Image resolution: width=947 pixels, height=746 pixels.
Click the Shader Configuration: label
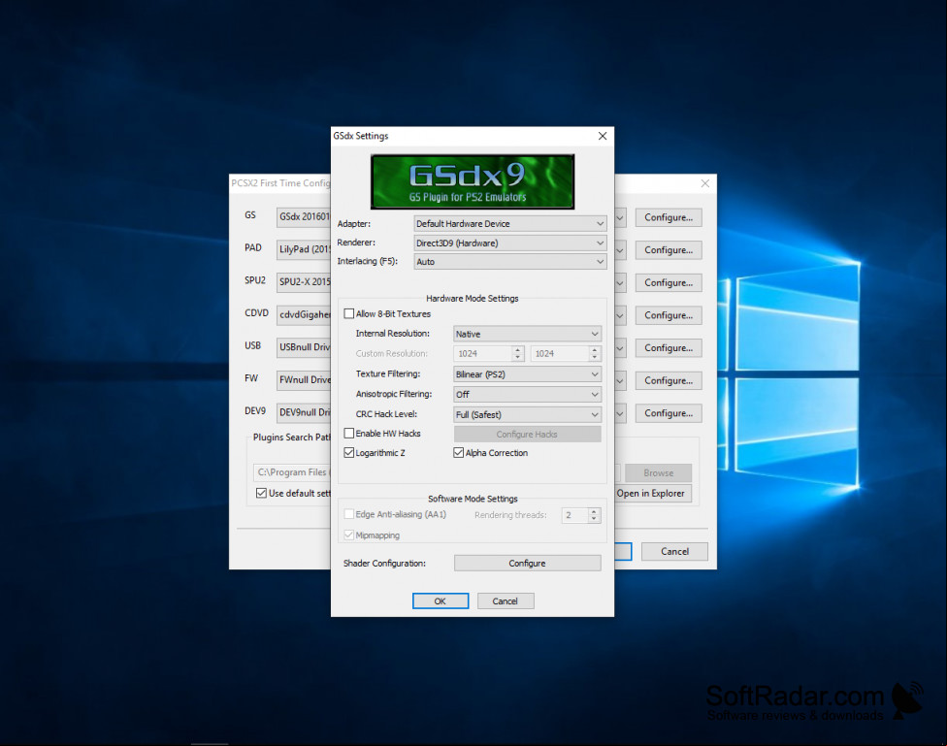click(x=384, y=563)
